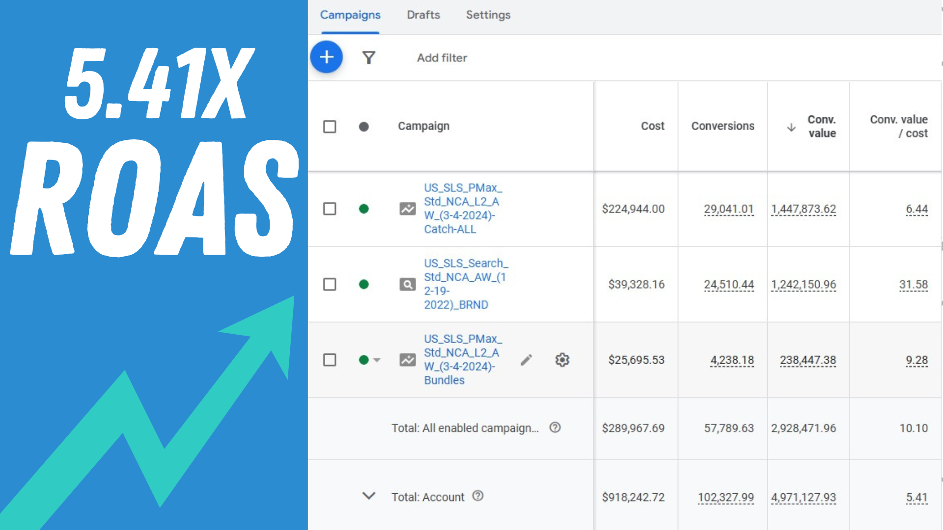Screen dimensions: 943x530
Task: Click the blue plus new campaign button
Action: coord(327,57)
